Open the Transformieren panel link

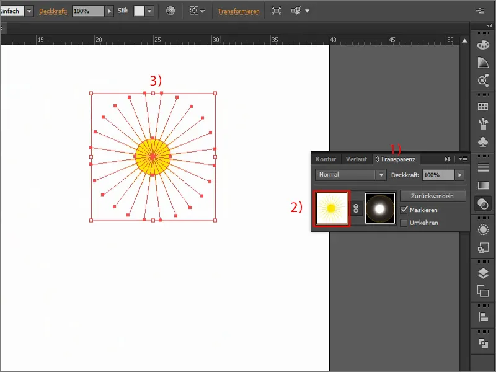coord(239,11)
